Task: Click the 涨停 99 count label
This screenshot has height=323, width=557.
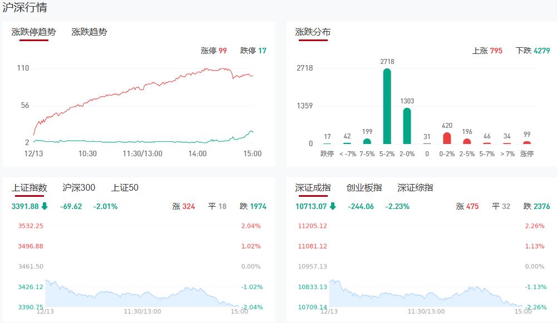Action: click(x=214, y=51)
